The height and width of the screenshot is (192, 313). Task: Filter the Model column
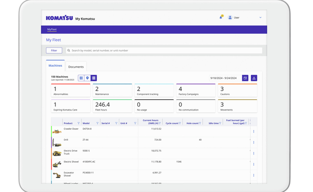click(x=97, y=123)
